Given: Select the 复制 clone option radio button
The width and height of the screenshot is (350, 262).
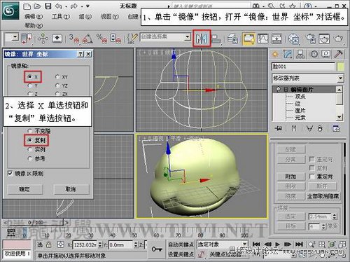Looking at the screenshot, I should [30, 140].
